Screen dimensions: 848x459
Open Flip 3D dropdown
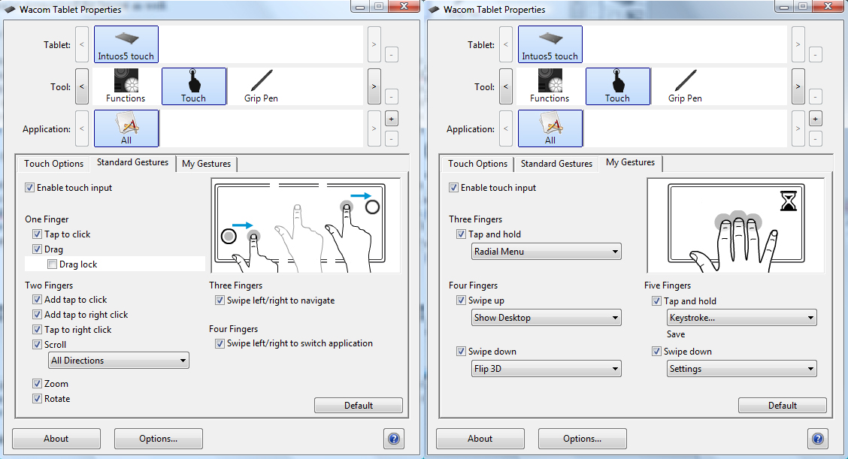[x=547, y=369]
